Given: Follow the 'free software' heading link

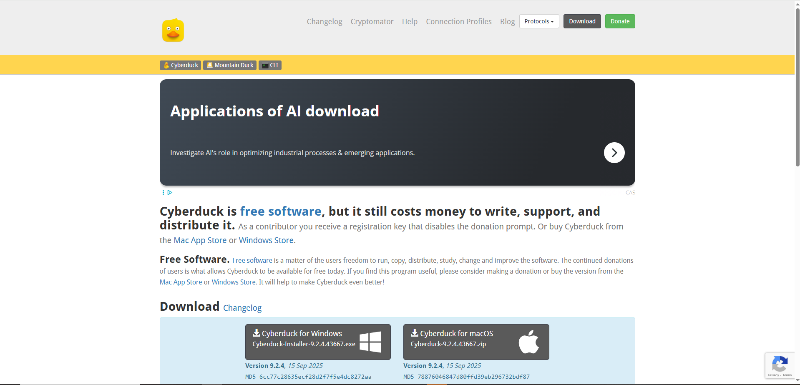Looking at the screenshot, I should pos(280,211).
